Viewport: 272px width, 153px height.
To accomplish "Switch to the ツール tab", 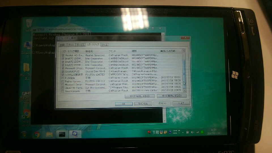I will click(x=105, y=45).
